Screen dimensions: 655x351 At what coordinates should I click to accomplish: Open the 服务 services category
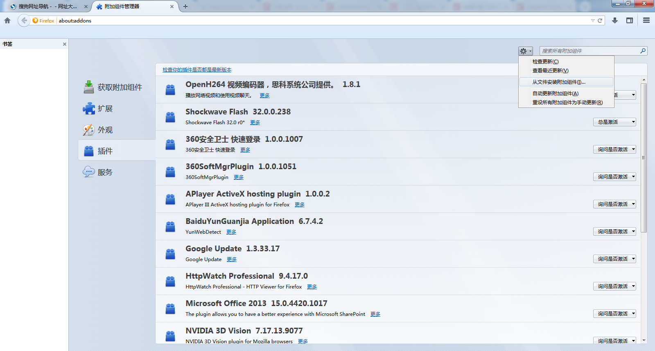[x=117, y=172]
